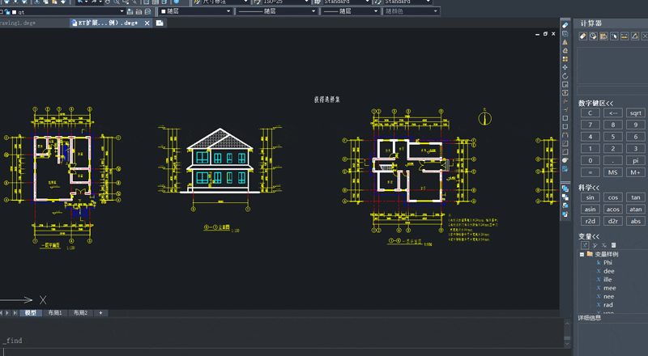Switch to the Drawing1.dwg file tab

point(18,23)
